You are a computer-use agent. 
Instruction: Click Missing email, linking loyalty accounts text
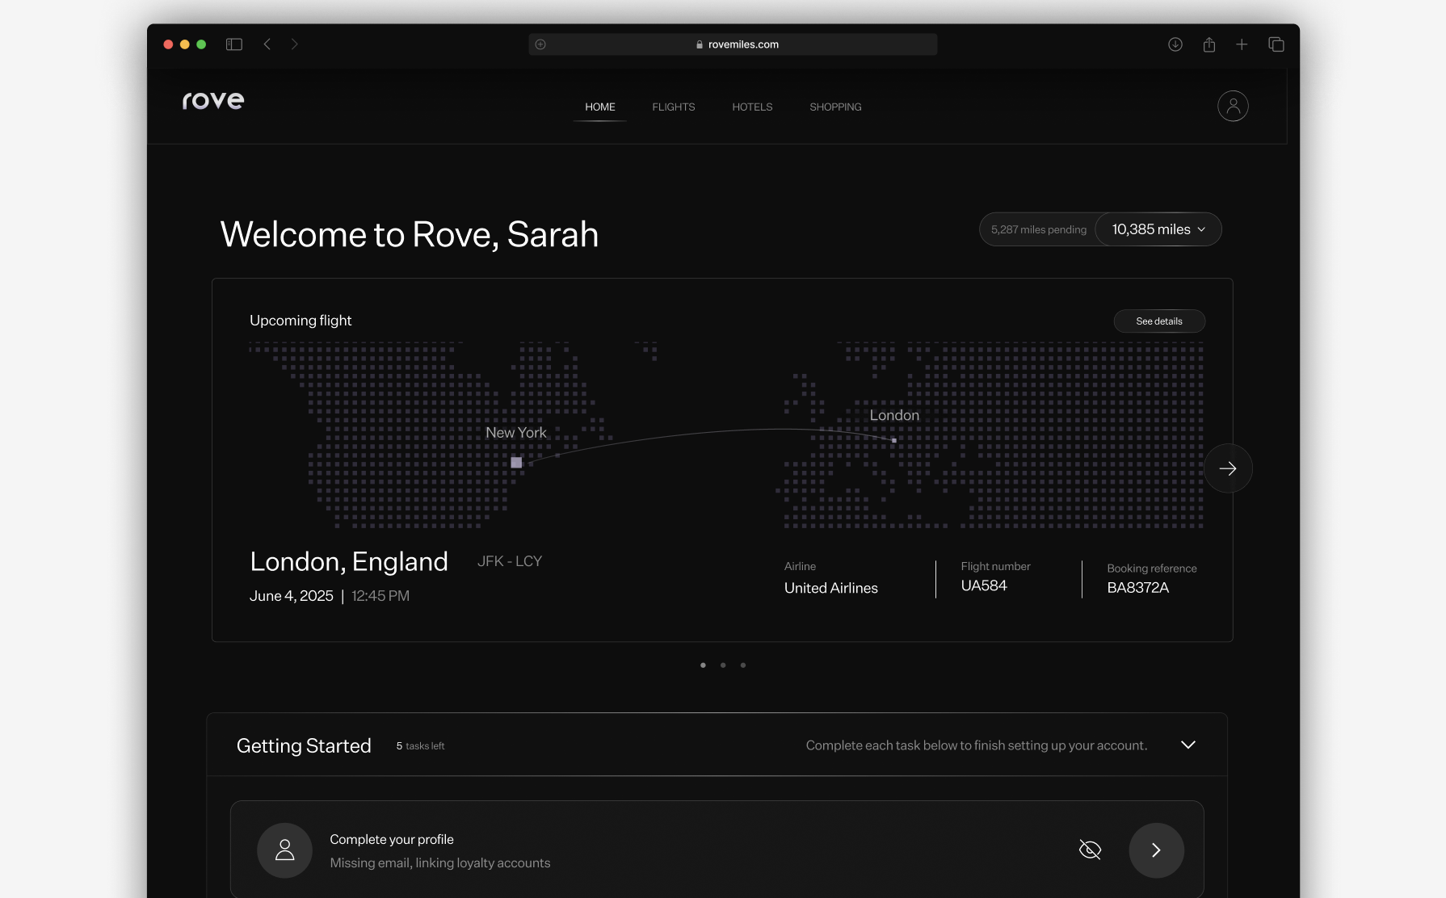coord(440,863)
